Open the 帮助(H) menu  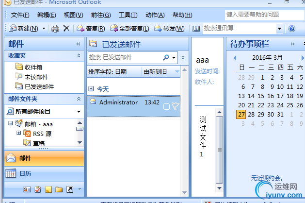[x=182, y=15]
